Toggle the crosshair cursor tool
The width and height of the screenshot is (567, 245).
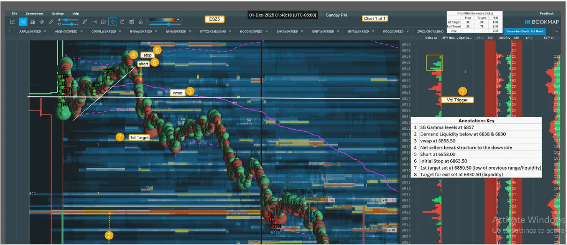pos(113,22)
